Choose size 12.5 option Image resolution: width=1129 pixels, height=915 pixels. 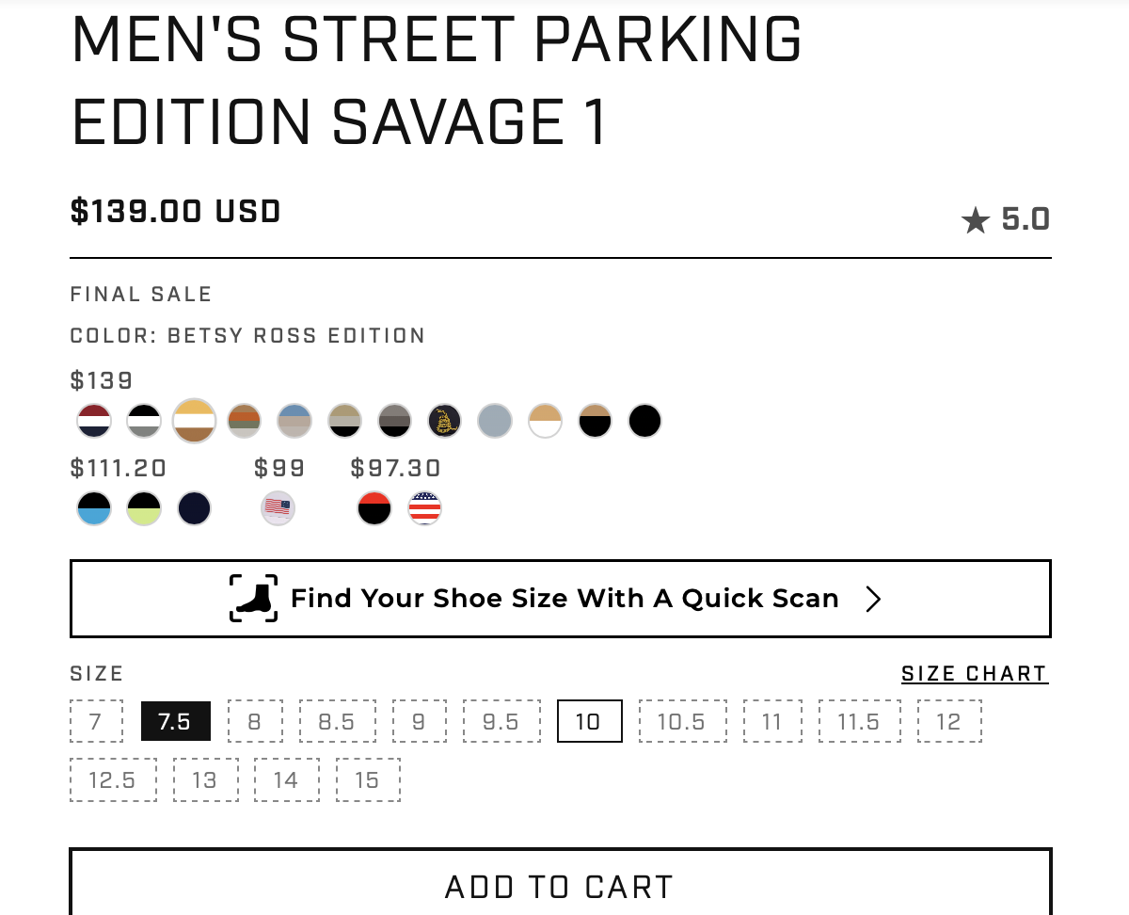(x=113, y=780)
